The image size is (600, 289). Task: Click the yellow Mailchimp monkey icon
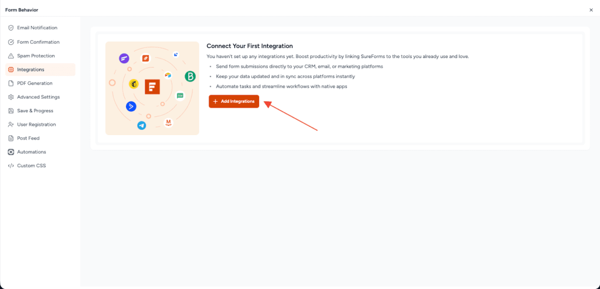pyautogui.click(x=134, y=84)
